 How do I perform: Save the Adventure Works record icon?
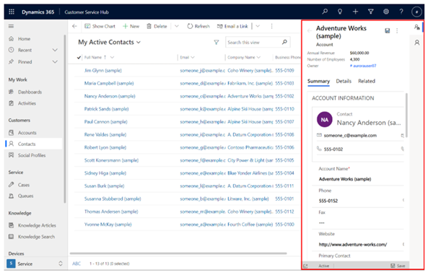388,30
